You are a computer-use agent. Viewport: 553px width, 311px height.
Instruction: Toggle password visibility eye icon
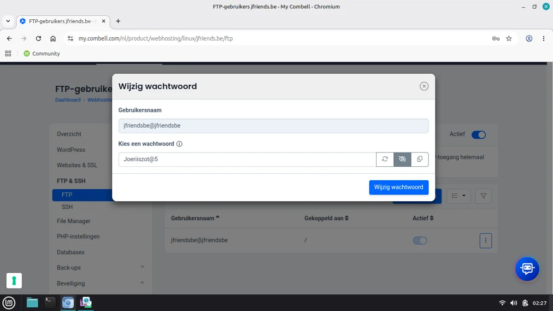pos(402,159)
